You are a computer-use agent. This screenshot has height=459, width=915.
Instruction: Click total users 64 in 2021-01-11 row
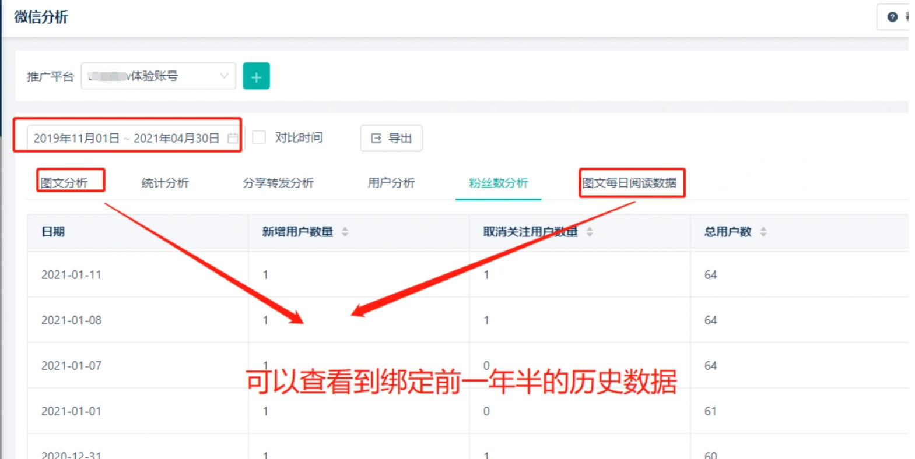[710, 275]
